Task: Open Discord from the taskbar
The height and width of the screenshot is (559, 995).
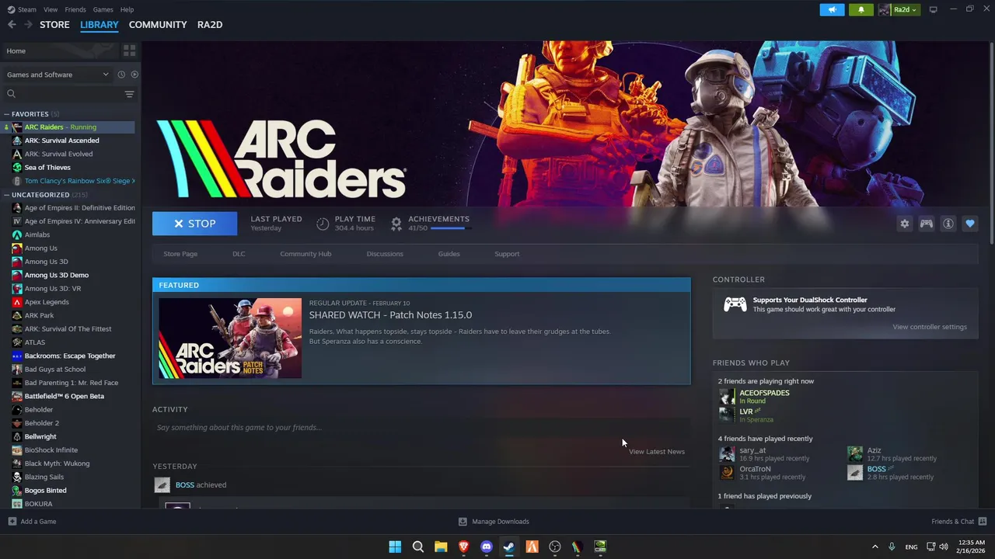Action: click(x=487, y=547)
